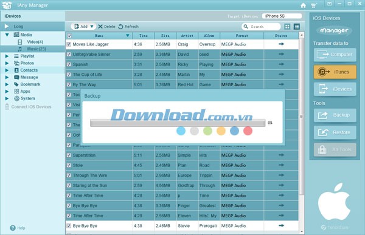Expand the Contacts tree node
Viewport: 365px width, 235px height.
[7, 70]
